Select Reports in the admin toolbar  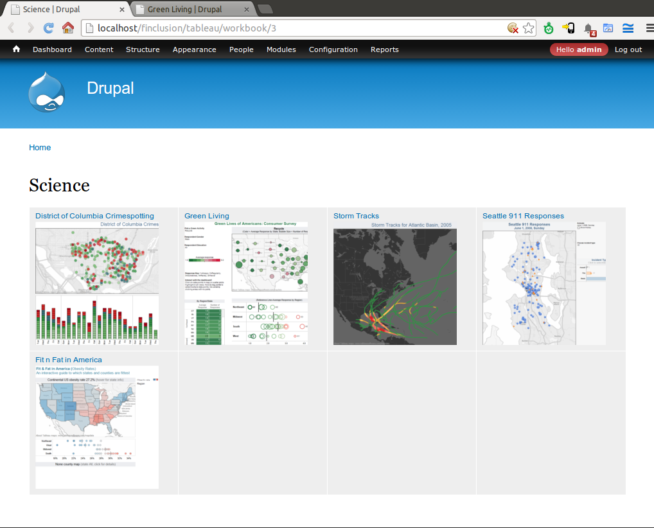[x=384, y=49]
